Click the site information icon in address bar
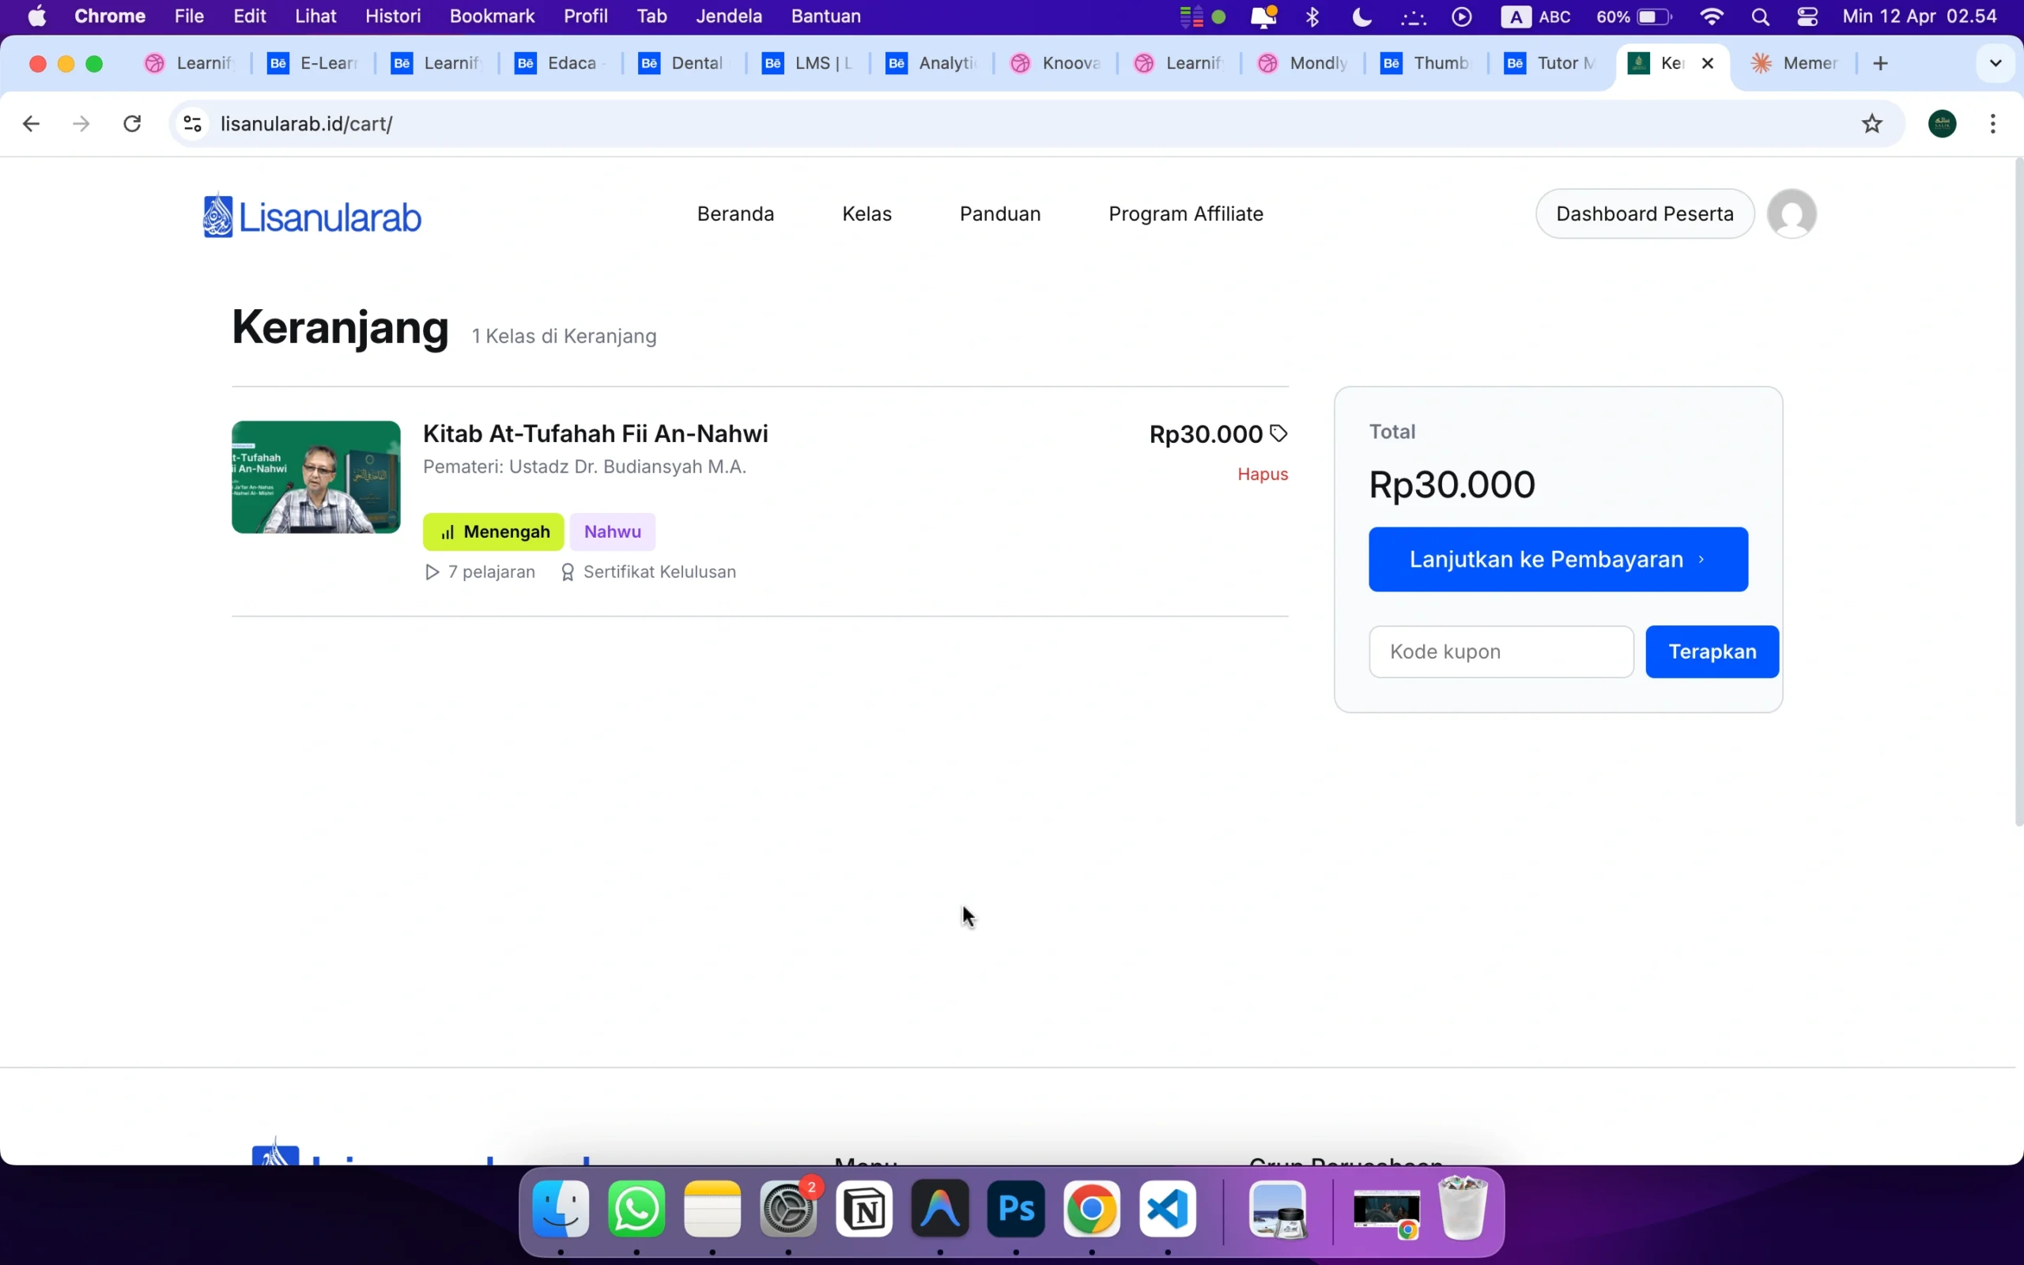The width and height of the screenshot is (2024, 1265). 191,123
